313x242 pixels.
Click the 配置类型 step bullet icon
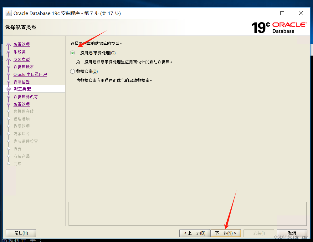[x=8, y=89]
